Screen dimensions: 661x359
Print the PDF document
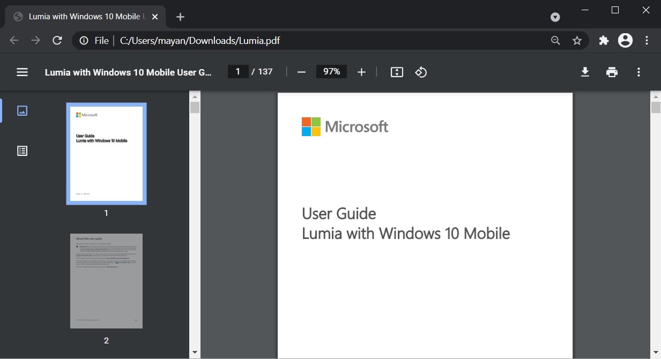(612, 72)
